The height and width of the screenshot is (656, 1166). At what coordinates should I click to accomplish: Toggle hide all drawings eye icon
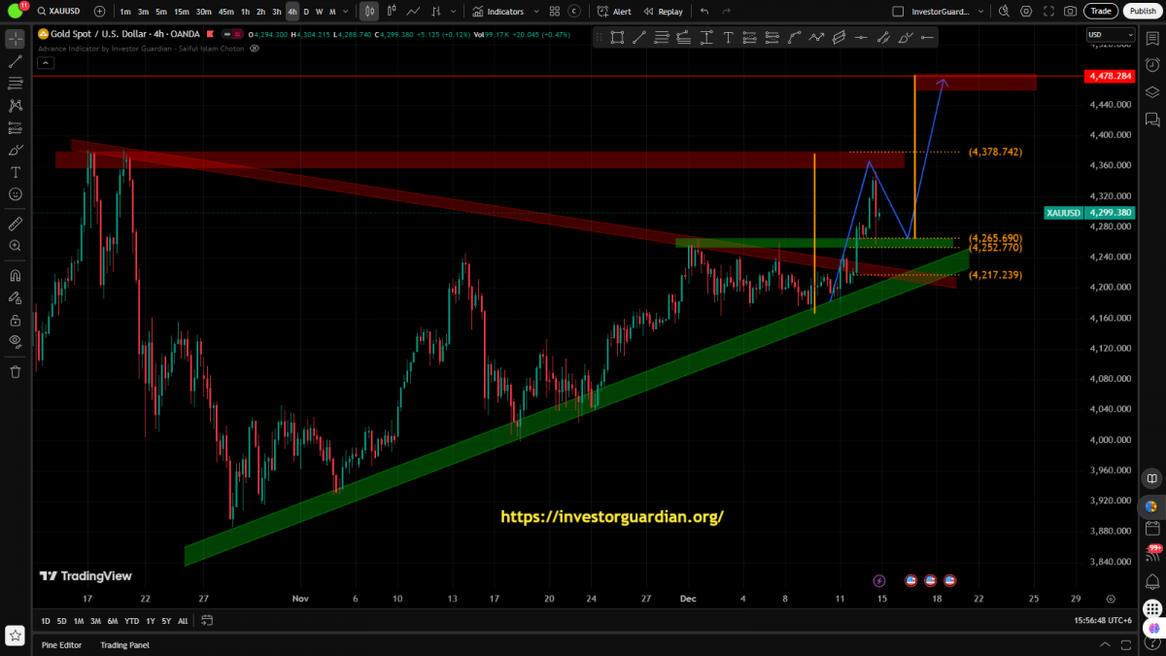coord(15,341)
